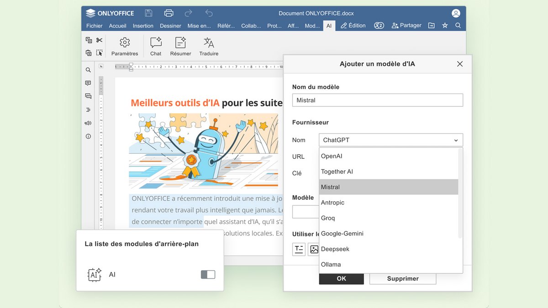Switch to the Insertion tab
Screen dimensions: 548x308
coord(143,26)
